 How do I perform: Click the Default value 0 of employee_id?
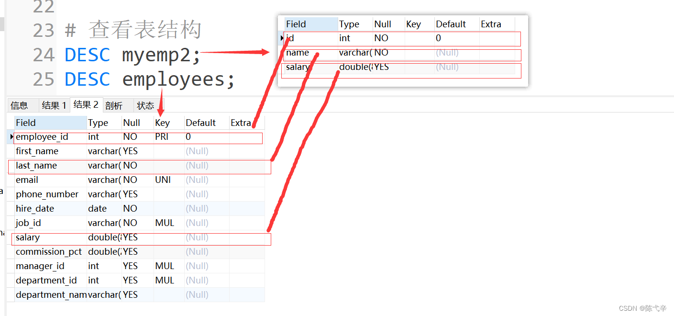(x=207, y=137)
